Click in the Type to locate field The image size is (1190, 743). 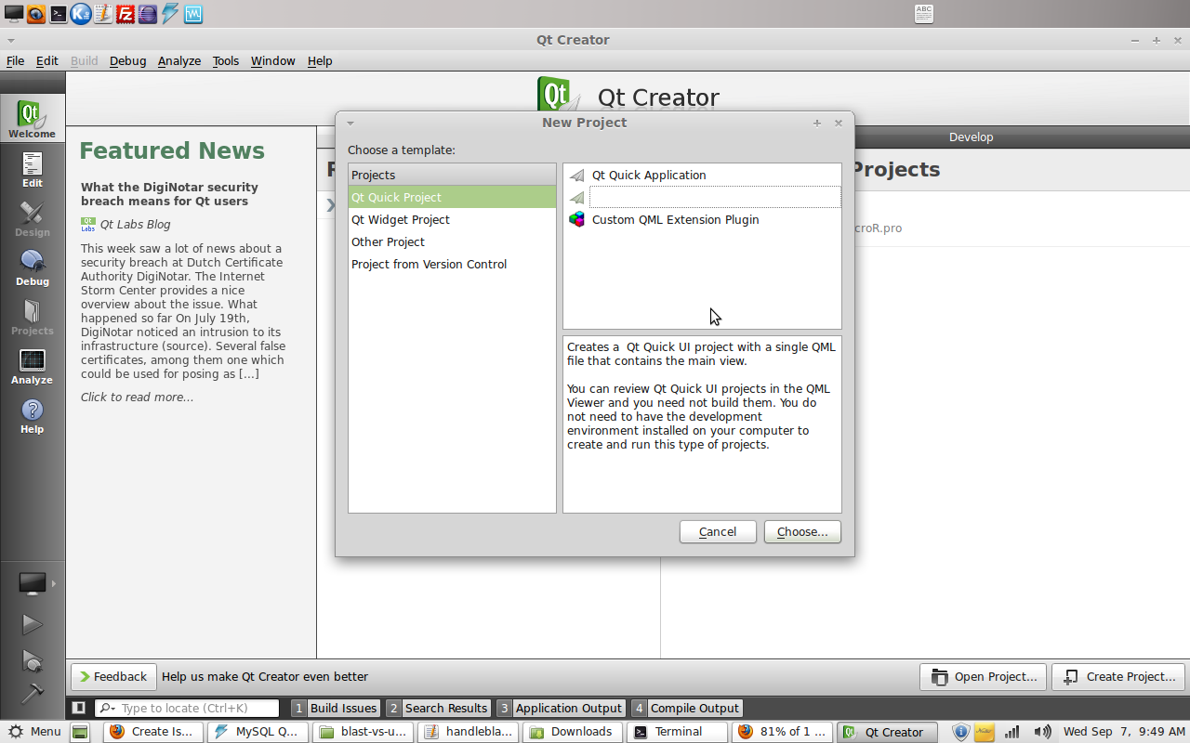click(x=187, y=708)
